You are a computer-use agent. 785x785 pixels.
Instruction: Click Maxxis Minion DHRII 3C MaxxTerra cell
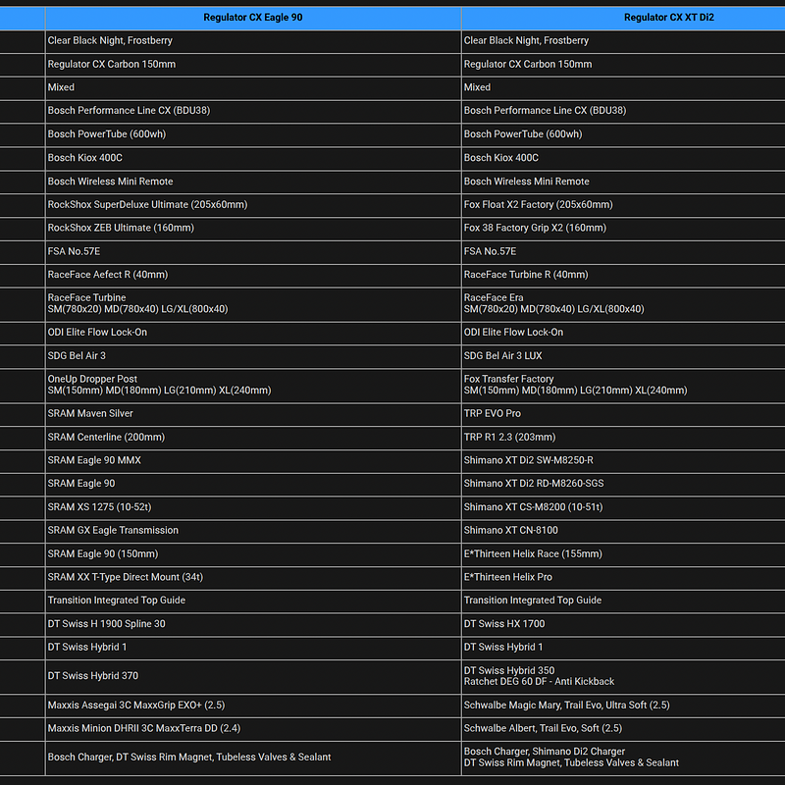click(x=253, y=729)
